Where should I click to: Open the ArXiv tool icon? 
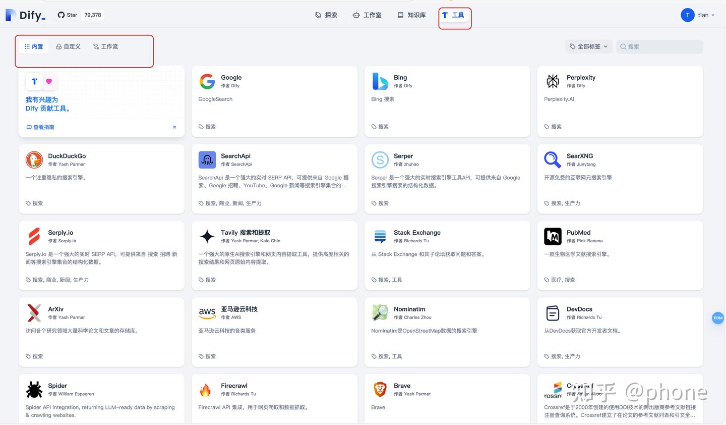point(34,313)
